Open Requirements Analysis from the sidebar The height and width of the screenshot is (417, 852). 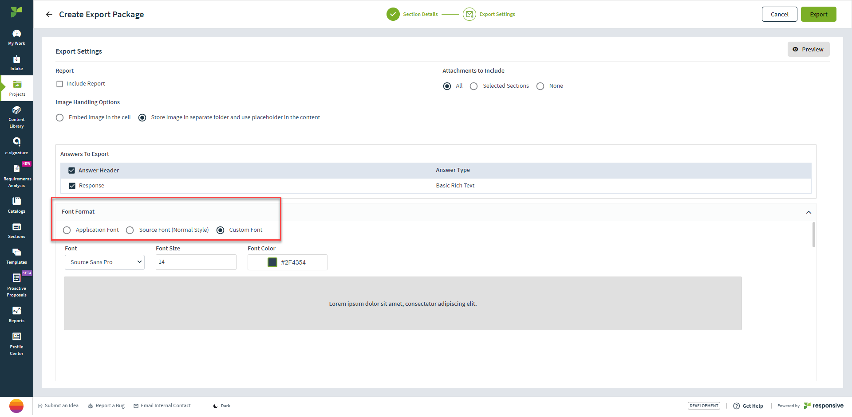click(x=16, y=174)
